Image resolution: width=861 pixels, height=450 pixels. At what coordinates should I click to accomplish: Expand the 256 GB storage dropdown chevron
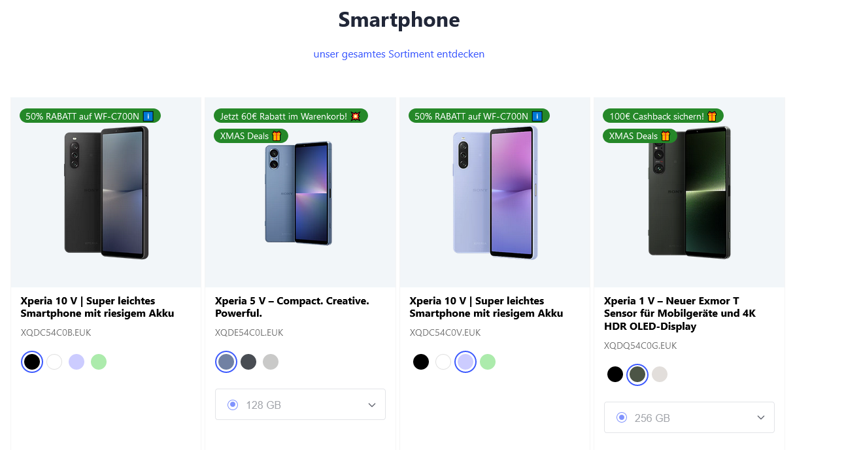(761, 417)
